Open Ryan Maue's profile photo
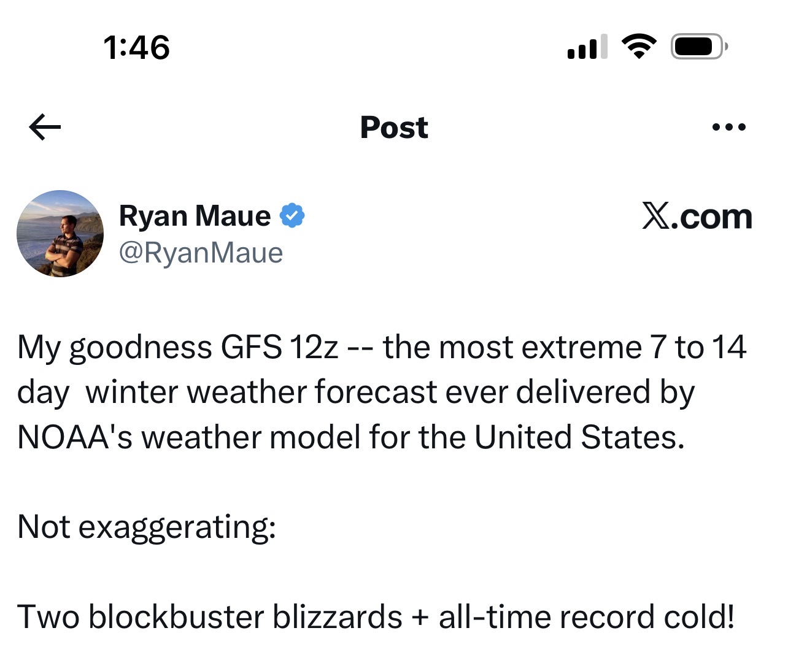Screen dimensions: 788x663 tap(60, 234)
